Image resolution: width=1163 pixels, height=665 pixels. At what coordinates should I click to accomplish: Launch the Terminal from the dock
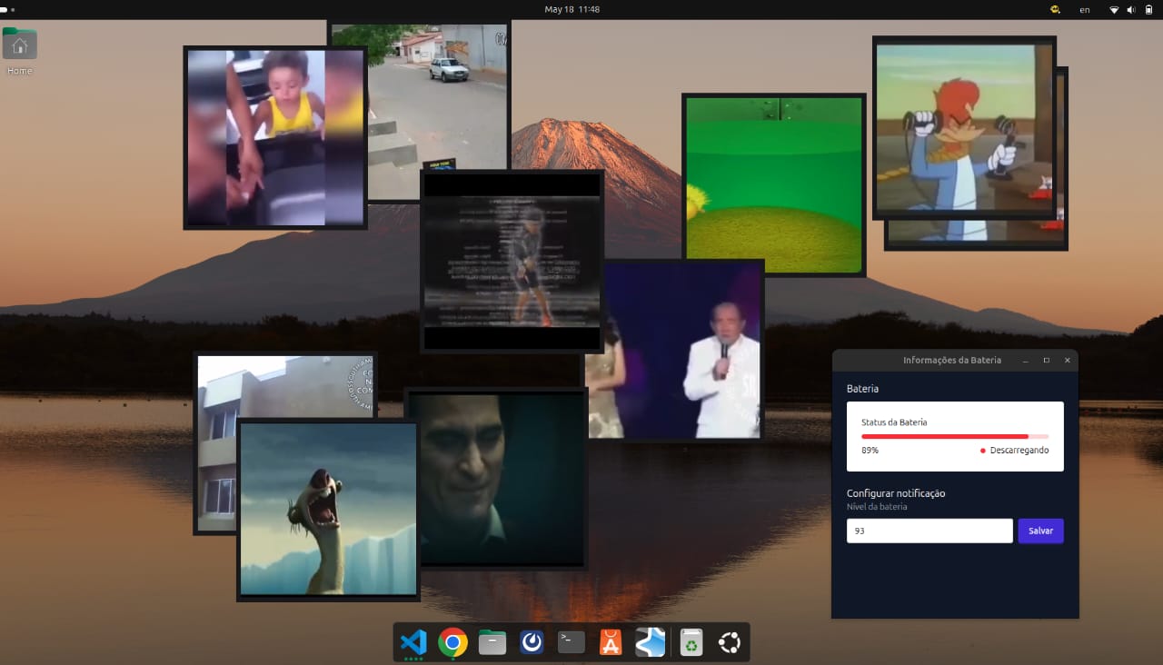[572, 642]
